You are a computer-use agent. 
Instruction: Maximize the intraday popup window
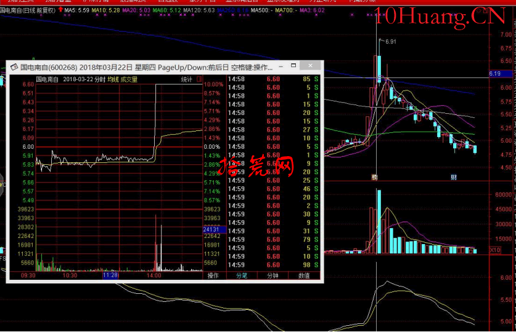tap(293, 66)
